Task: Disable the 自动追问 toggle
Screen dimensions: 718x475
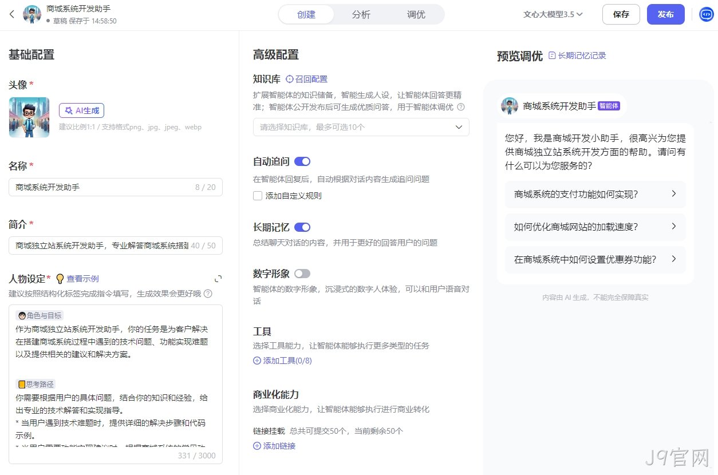Action: (302, 161)
